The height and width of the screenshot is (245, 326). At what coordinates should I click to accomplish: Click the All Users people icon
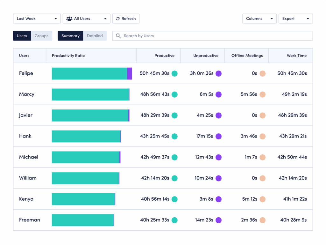click(x=69, y=19)
